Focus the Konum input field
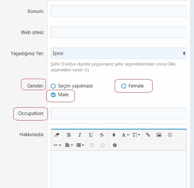This screenshot has height=188, width=194. [119, 11]
